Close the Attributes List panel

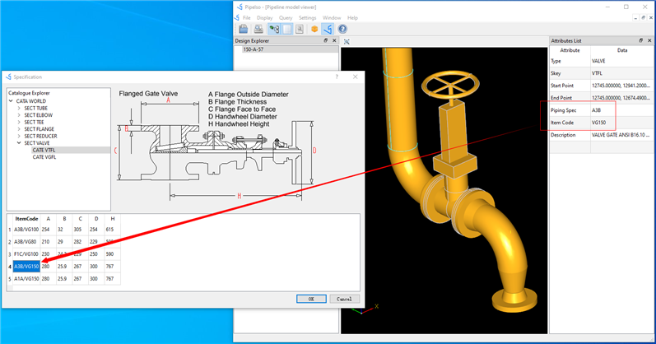tap(649, 40)
